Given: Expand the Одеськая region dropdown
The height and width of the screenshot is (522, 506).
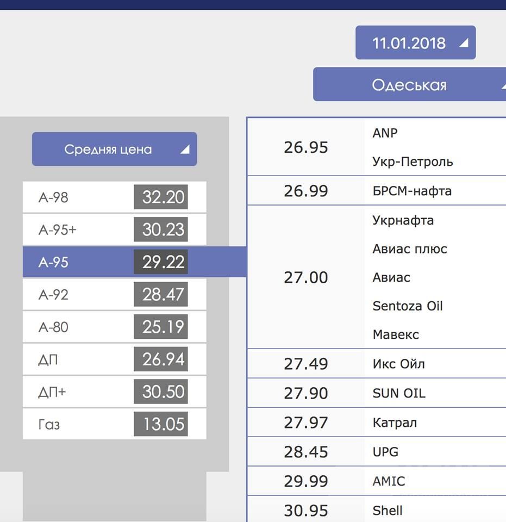Looking at the screenshot, I should pyautogui.click(x=410, y=85).
